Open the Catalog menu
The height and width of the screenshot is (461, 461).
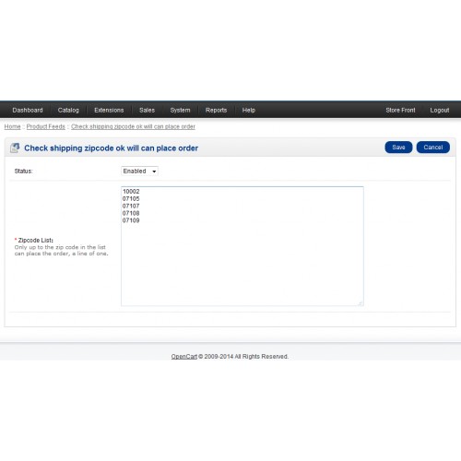click(68, 110)
